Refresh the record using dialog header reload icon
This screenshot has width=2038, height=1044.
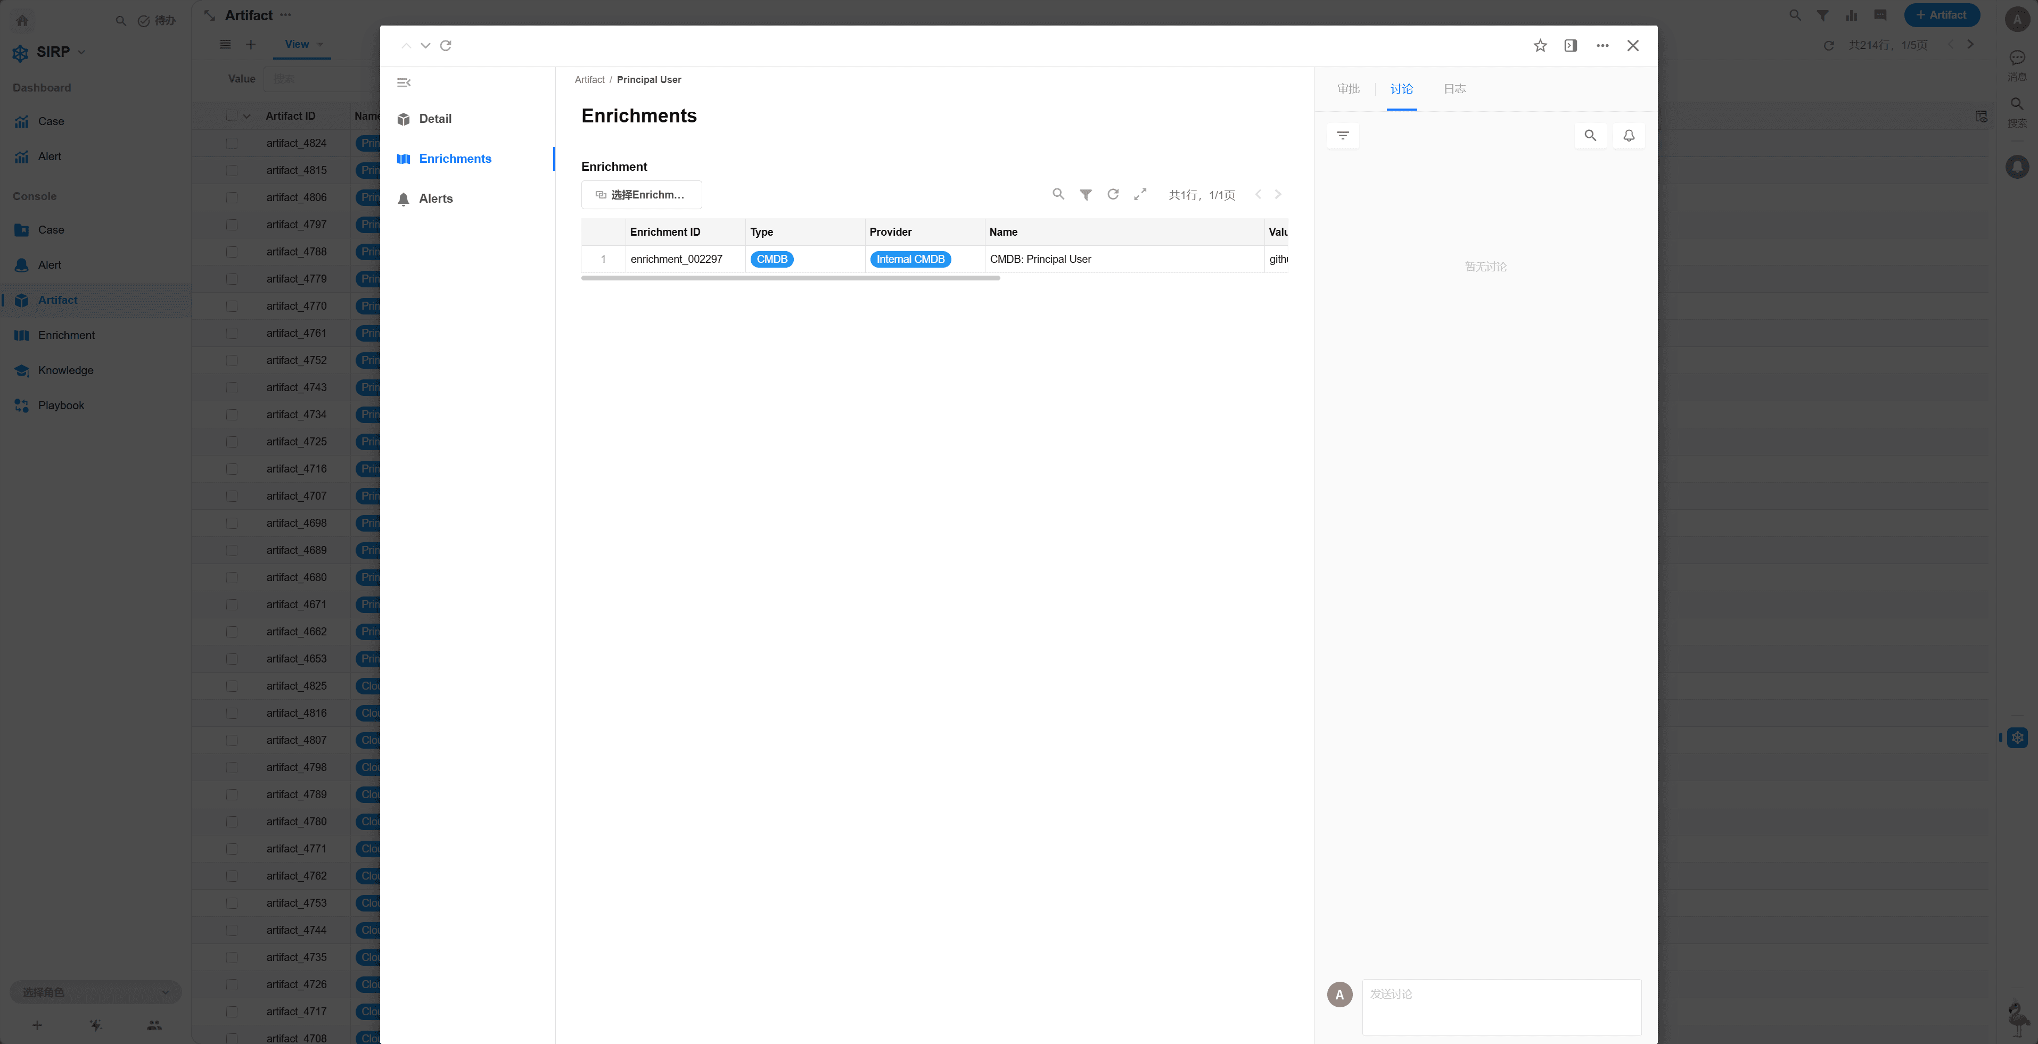pyautogui.click(x=446, y=46)
